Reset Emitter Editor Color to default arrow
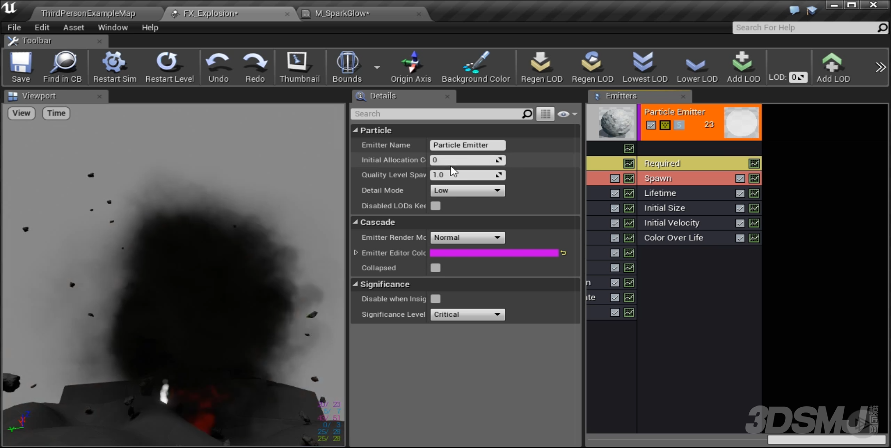 pos(563,253)
